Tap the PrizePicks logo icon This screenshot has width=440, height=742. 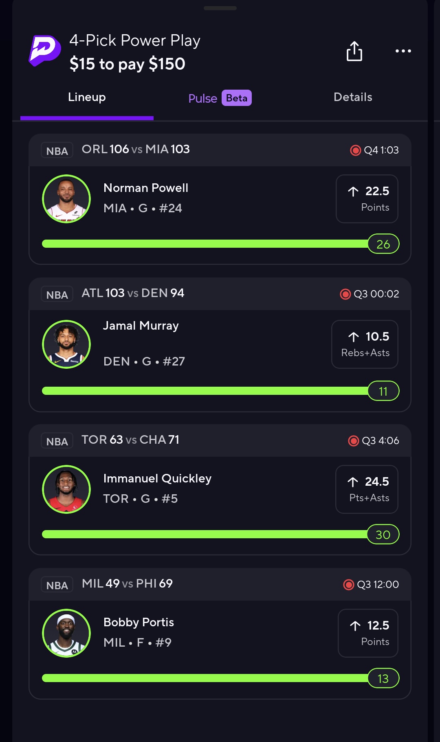point(45,51)
